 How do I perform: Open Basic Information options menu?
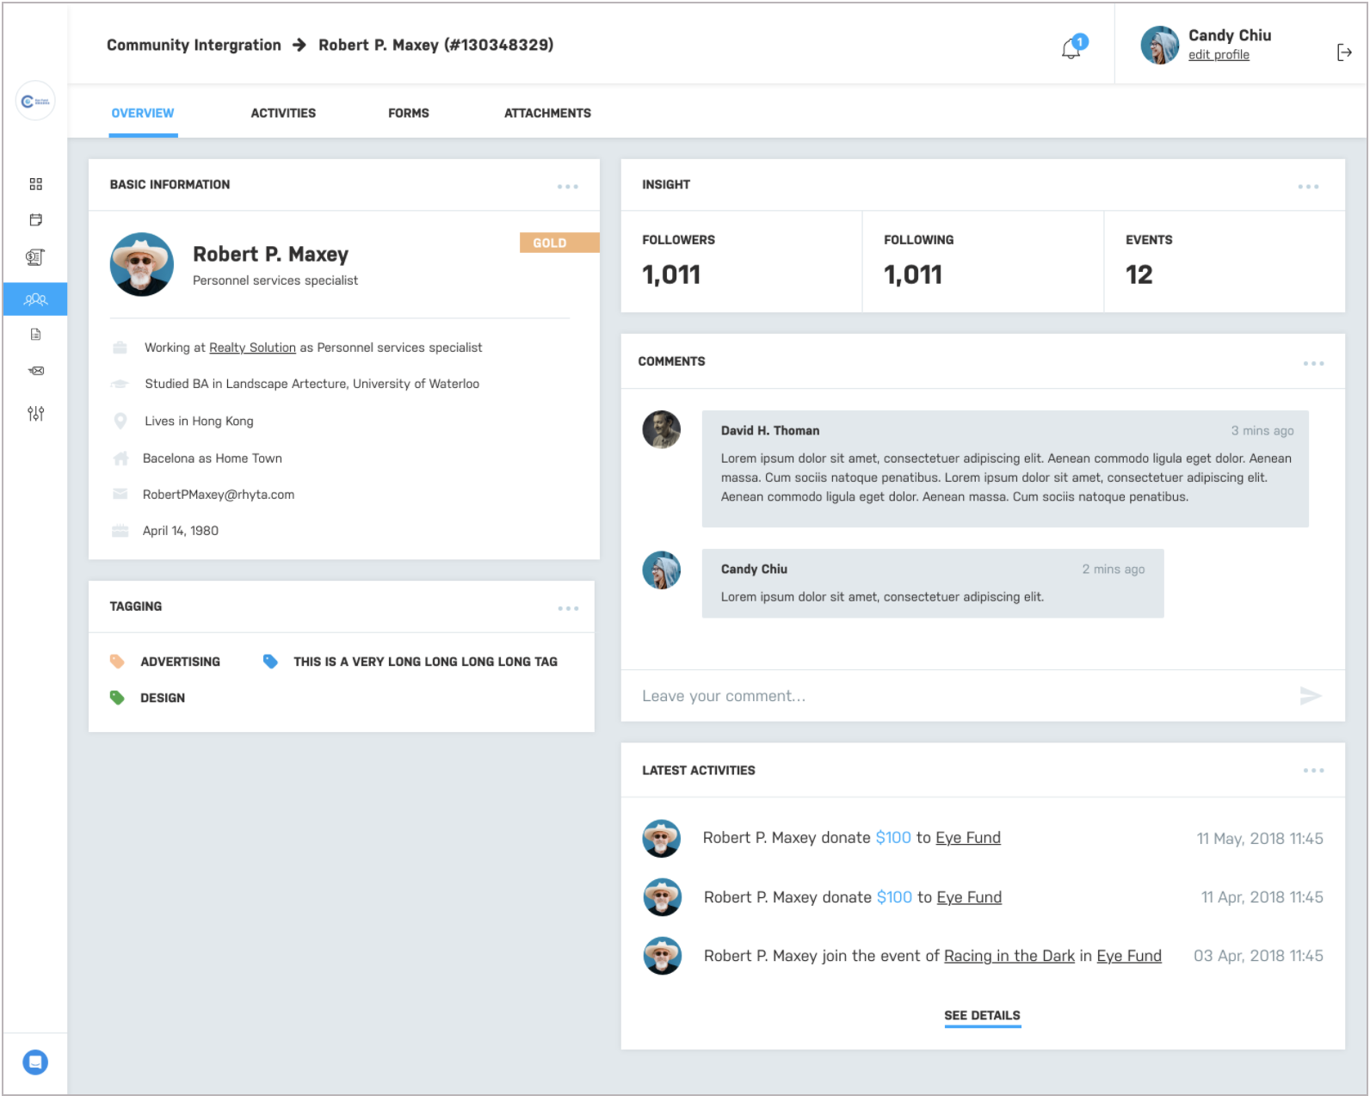[x=567, y=187]
